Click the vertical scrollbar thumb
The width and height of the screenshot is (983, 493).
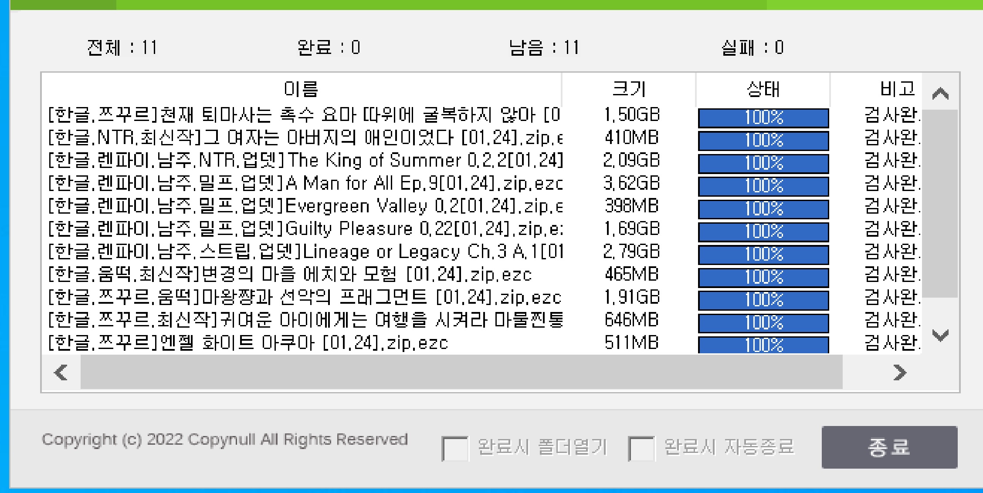point(940,204)
